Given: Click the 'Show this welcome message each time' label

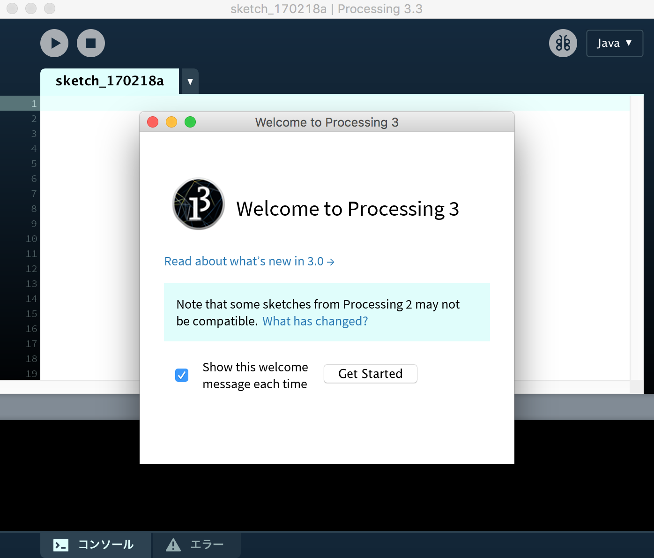Looking at the screenshot, I should [x=255, y=376].
